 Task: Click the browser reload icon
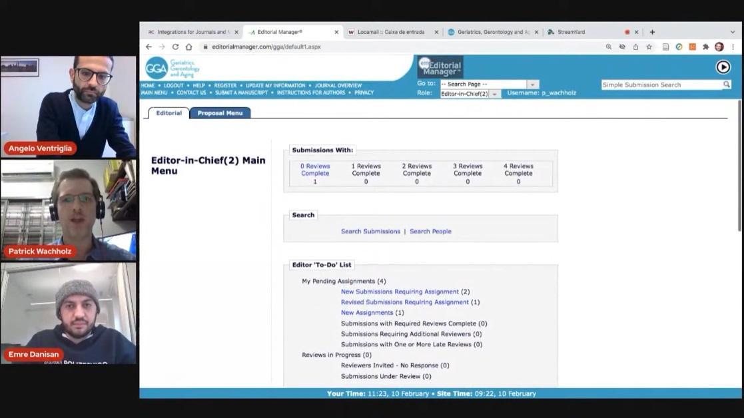pyautogui.click(x=175, y=47)
